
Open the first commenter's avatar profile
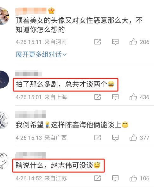pyautogui.click(x=4, y=16)
